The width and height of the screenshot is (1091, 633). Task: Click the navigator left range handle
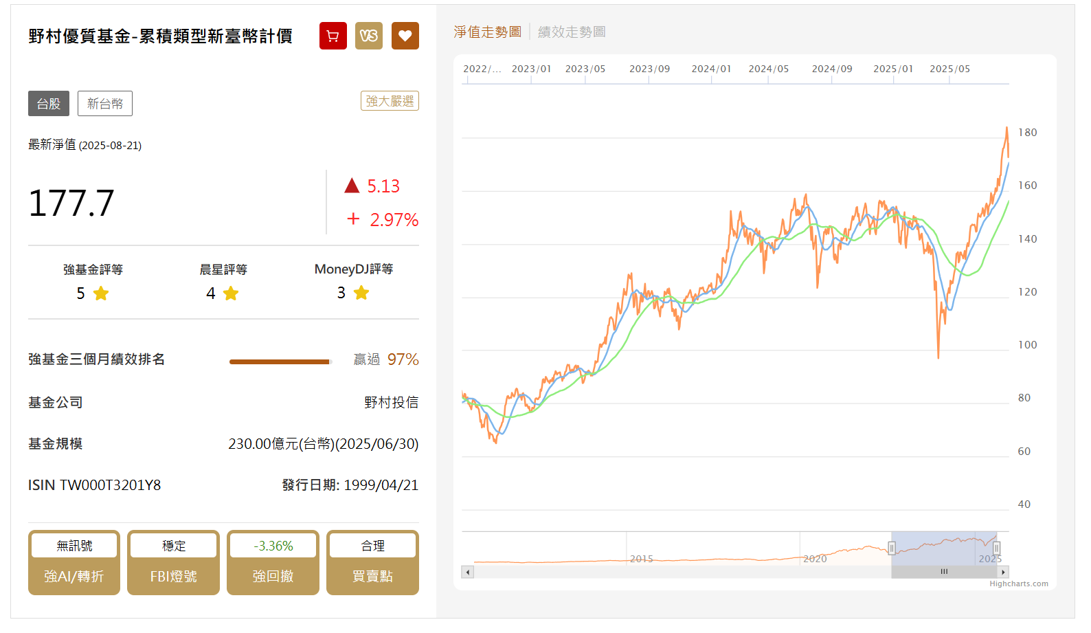click(892, 548)
